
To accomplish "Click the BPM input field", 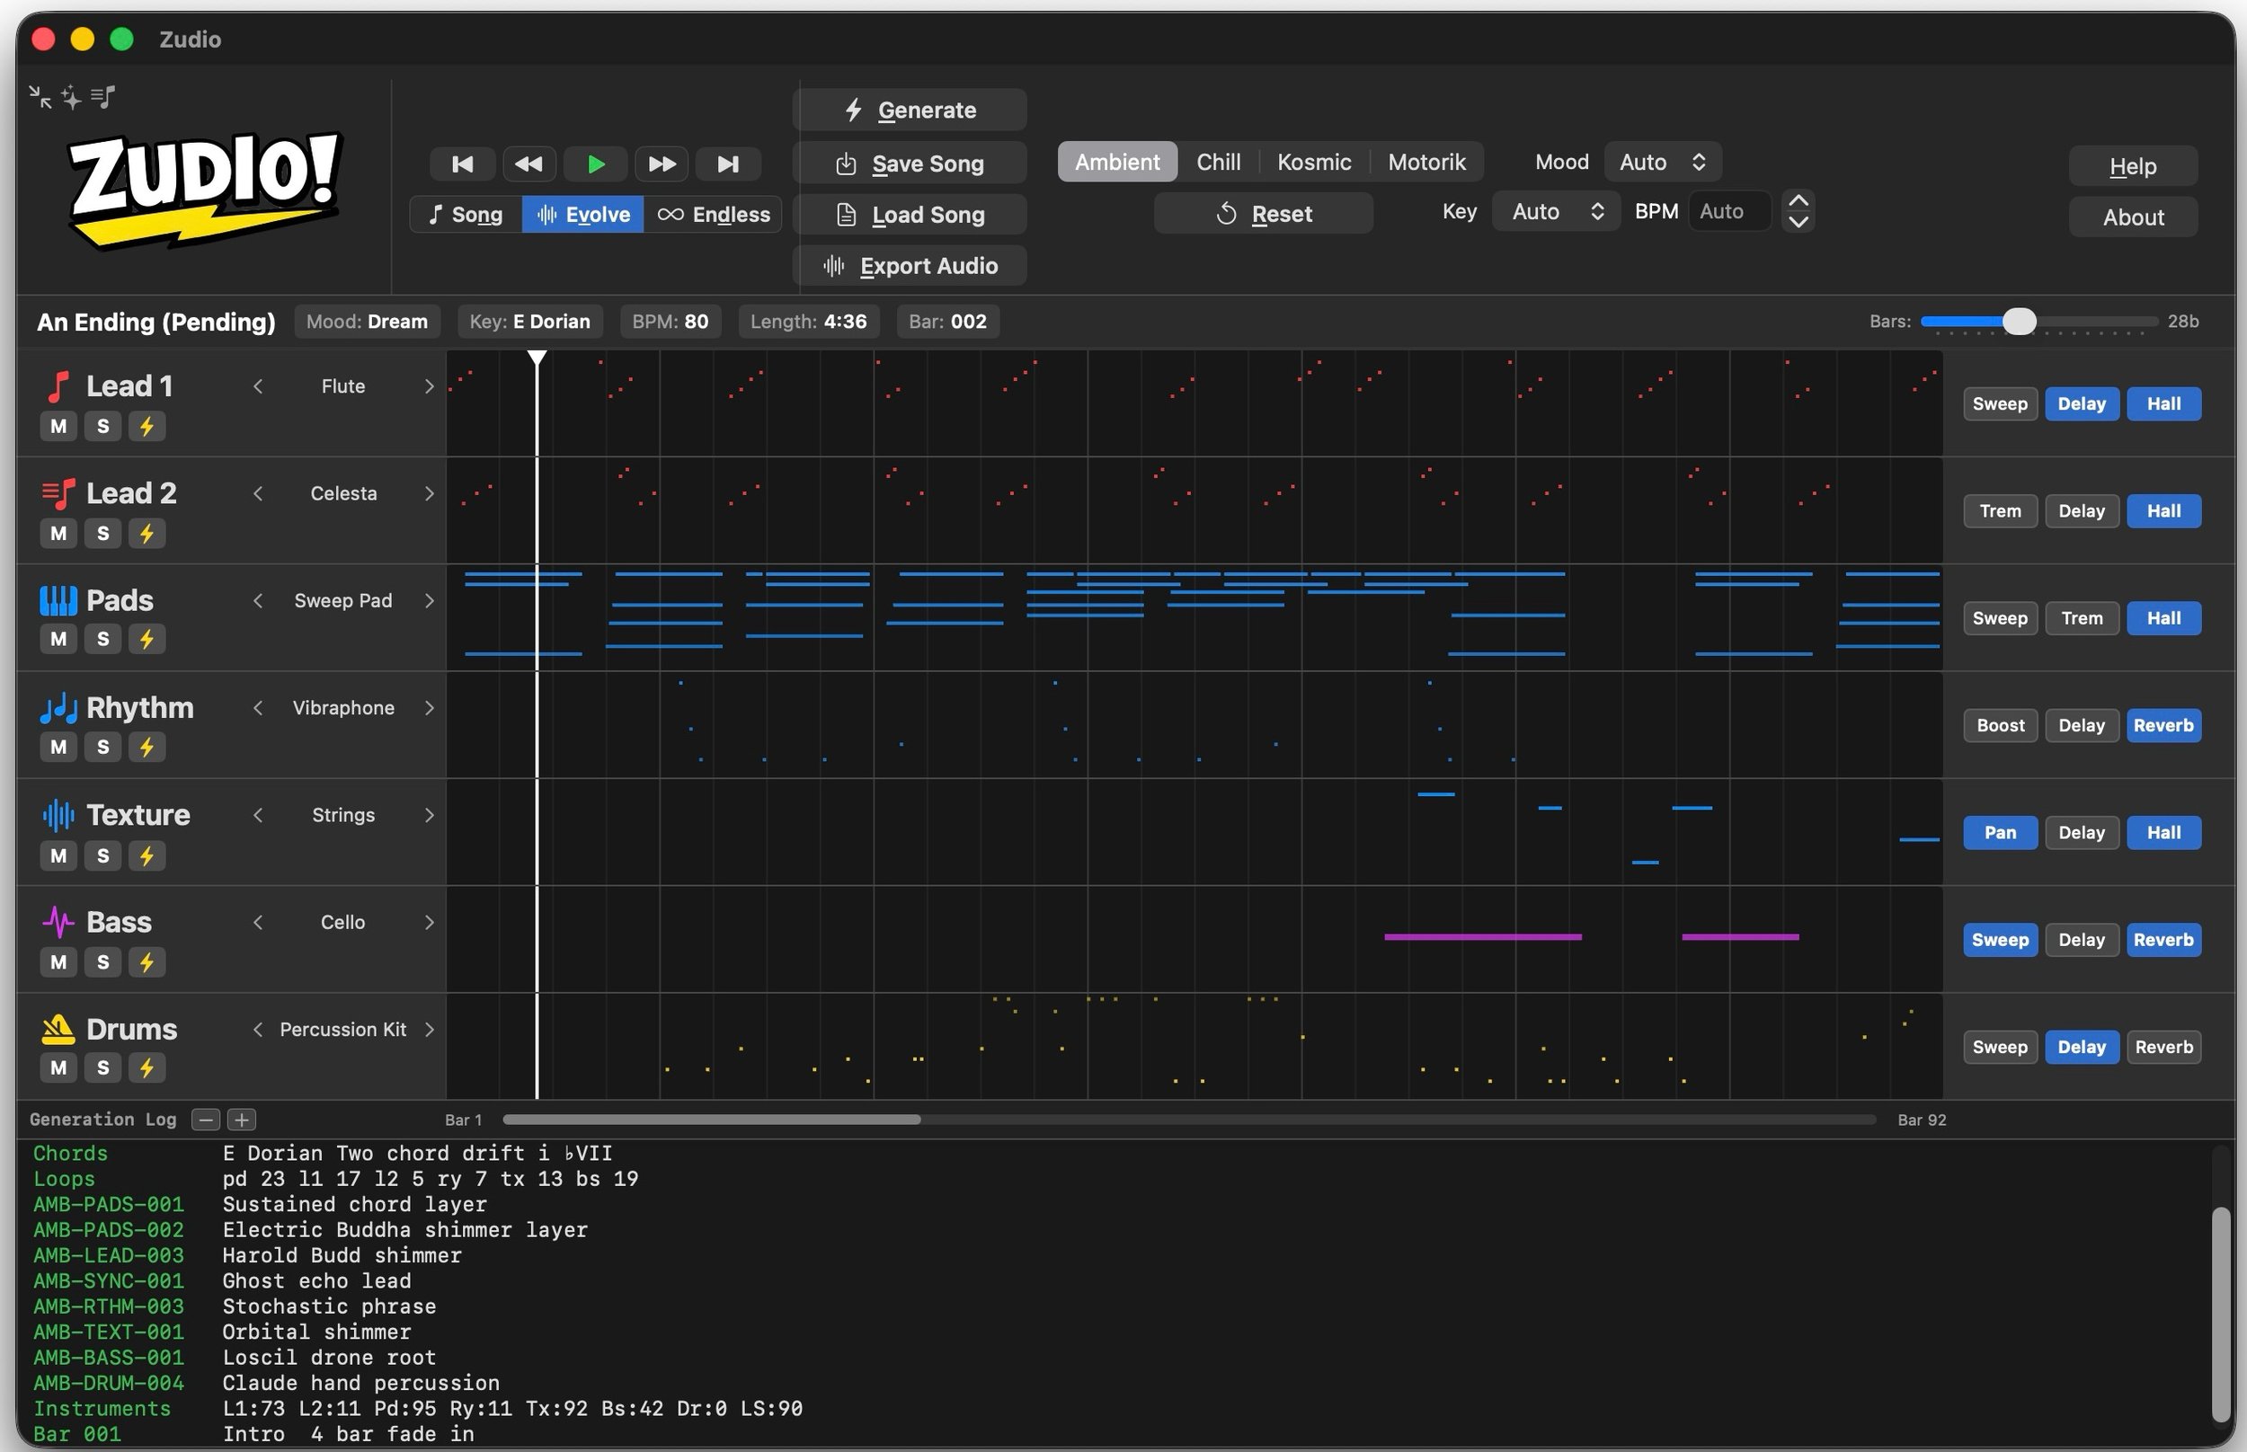I will tap(1729, 212).
